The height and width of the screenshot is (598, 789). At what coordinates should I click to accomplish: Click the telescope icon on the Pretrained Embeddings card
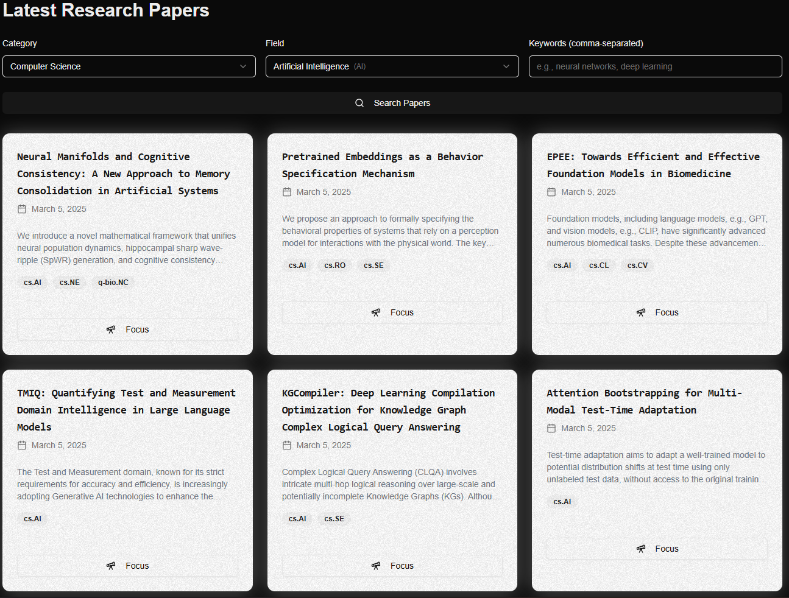click(377, 312)
